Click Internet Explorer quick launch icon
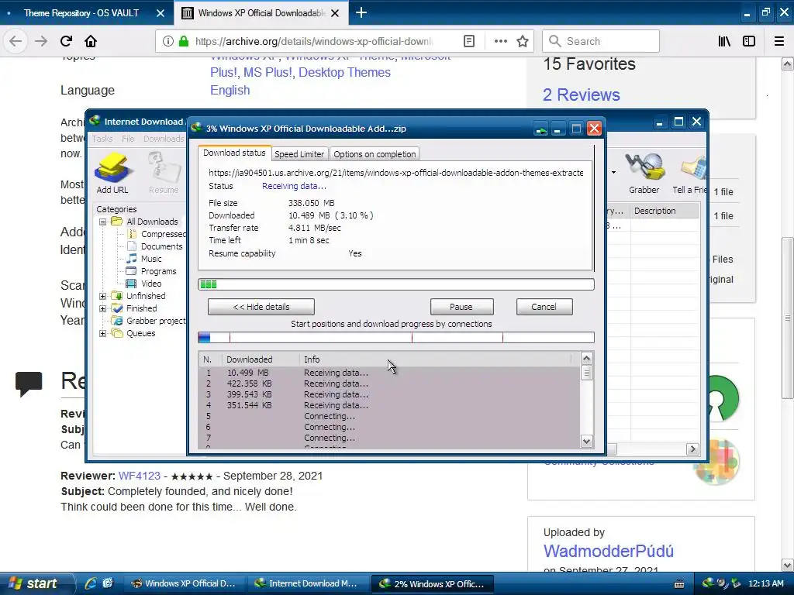This screenshot has height=595, width=794. 91,583
